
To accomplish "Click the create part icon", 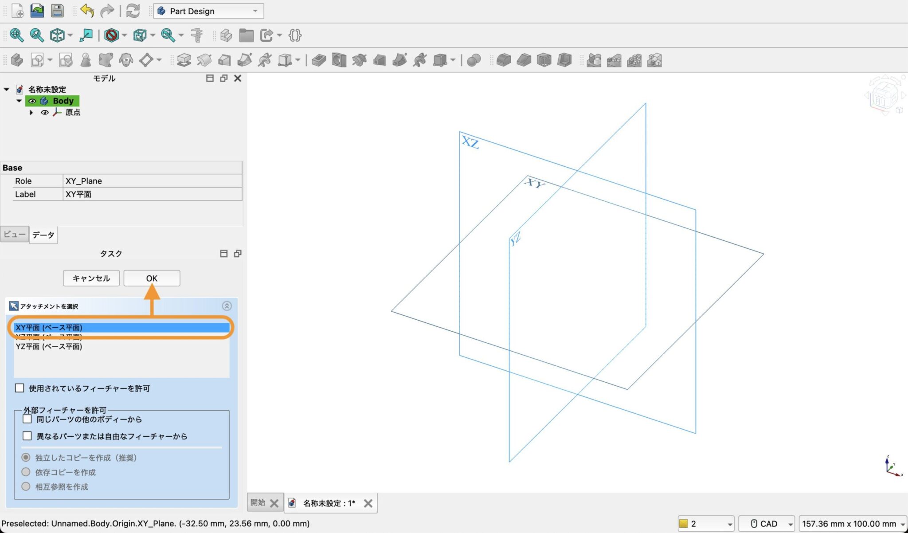I will click(226, 35).
